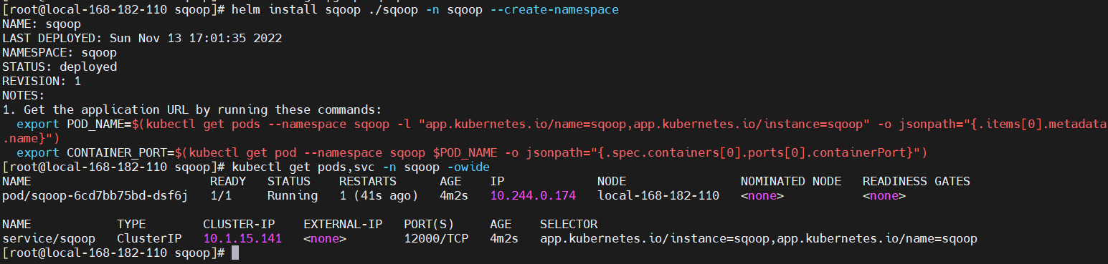This screenshot has height=264, width=1108.
Task: Click the PORT(S) column header
Action: (x=429, y=224)
